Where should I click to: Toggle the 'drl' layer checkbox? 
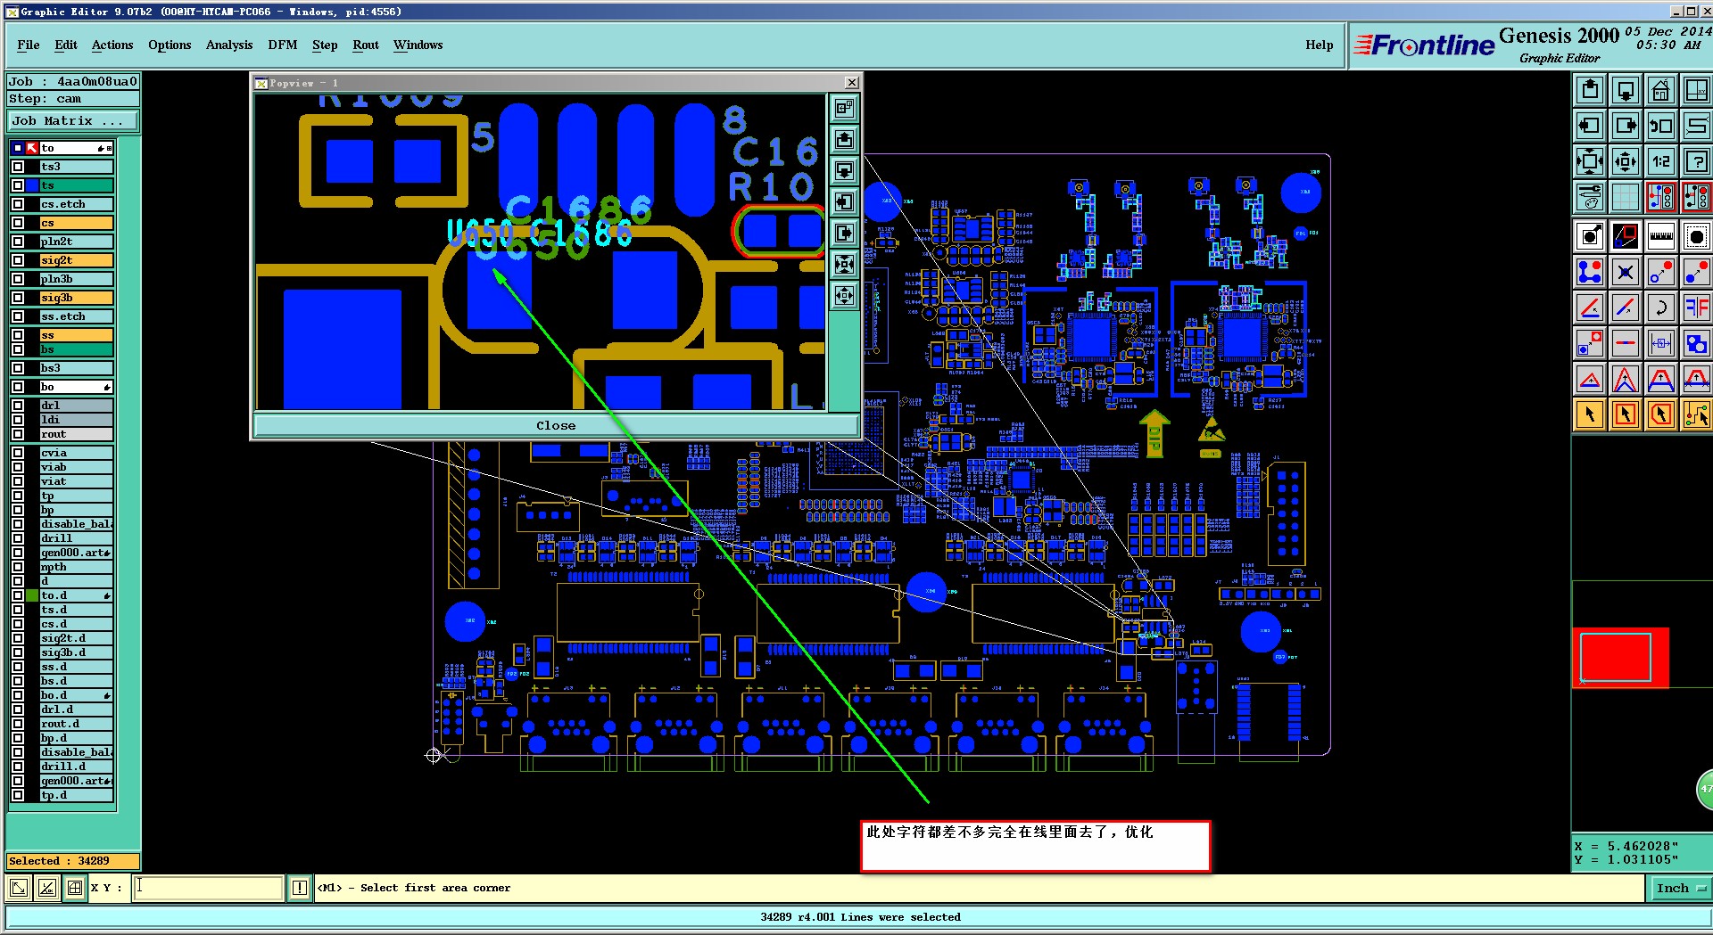[x=18, y=405]
